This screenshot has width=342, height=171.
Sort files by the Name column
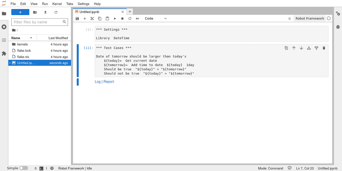(22, 38)
